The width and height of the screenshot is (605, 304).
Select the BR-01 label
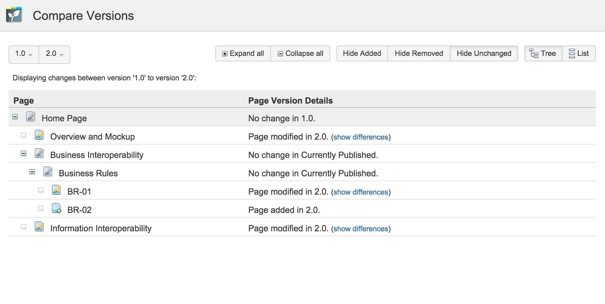[x=79, y=192]
